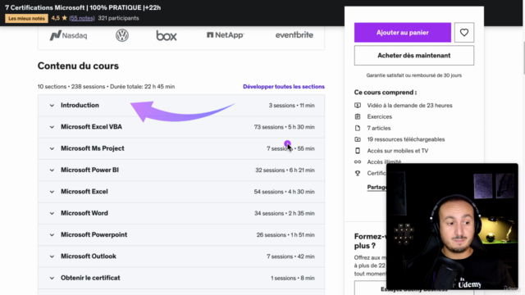Click '73 sessions • 5 h 30 min' text
525x295 pixels.
click(285, 127)
